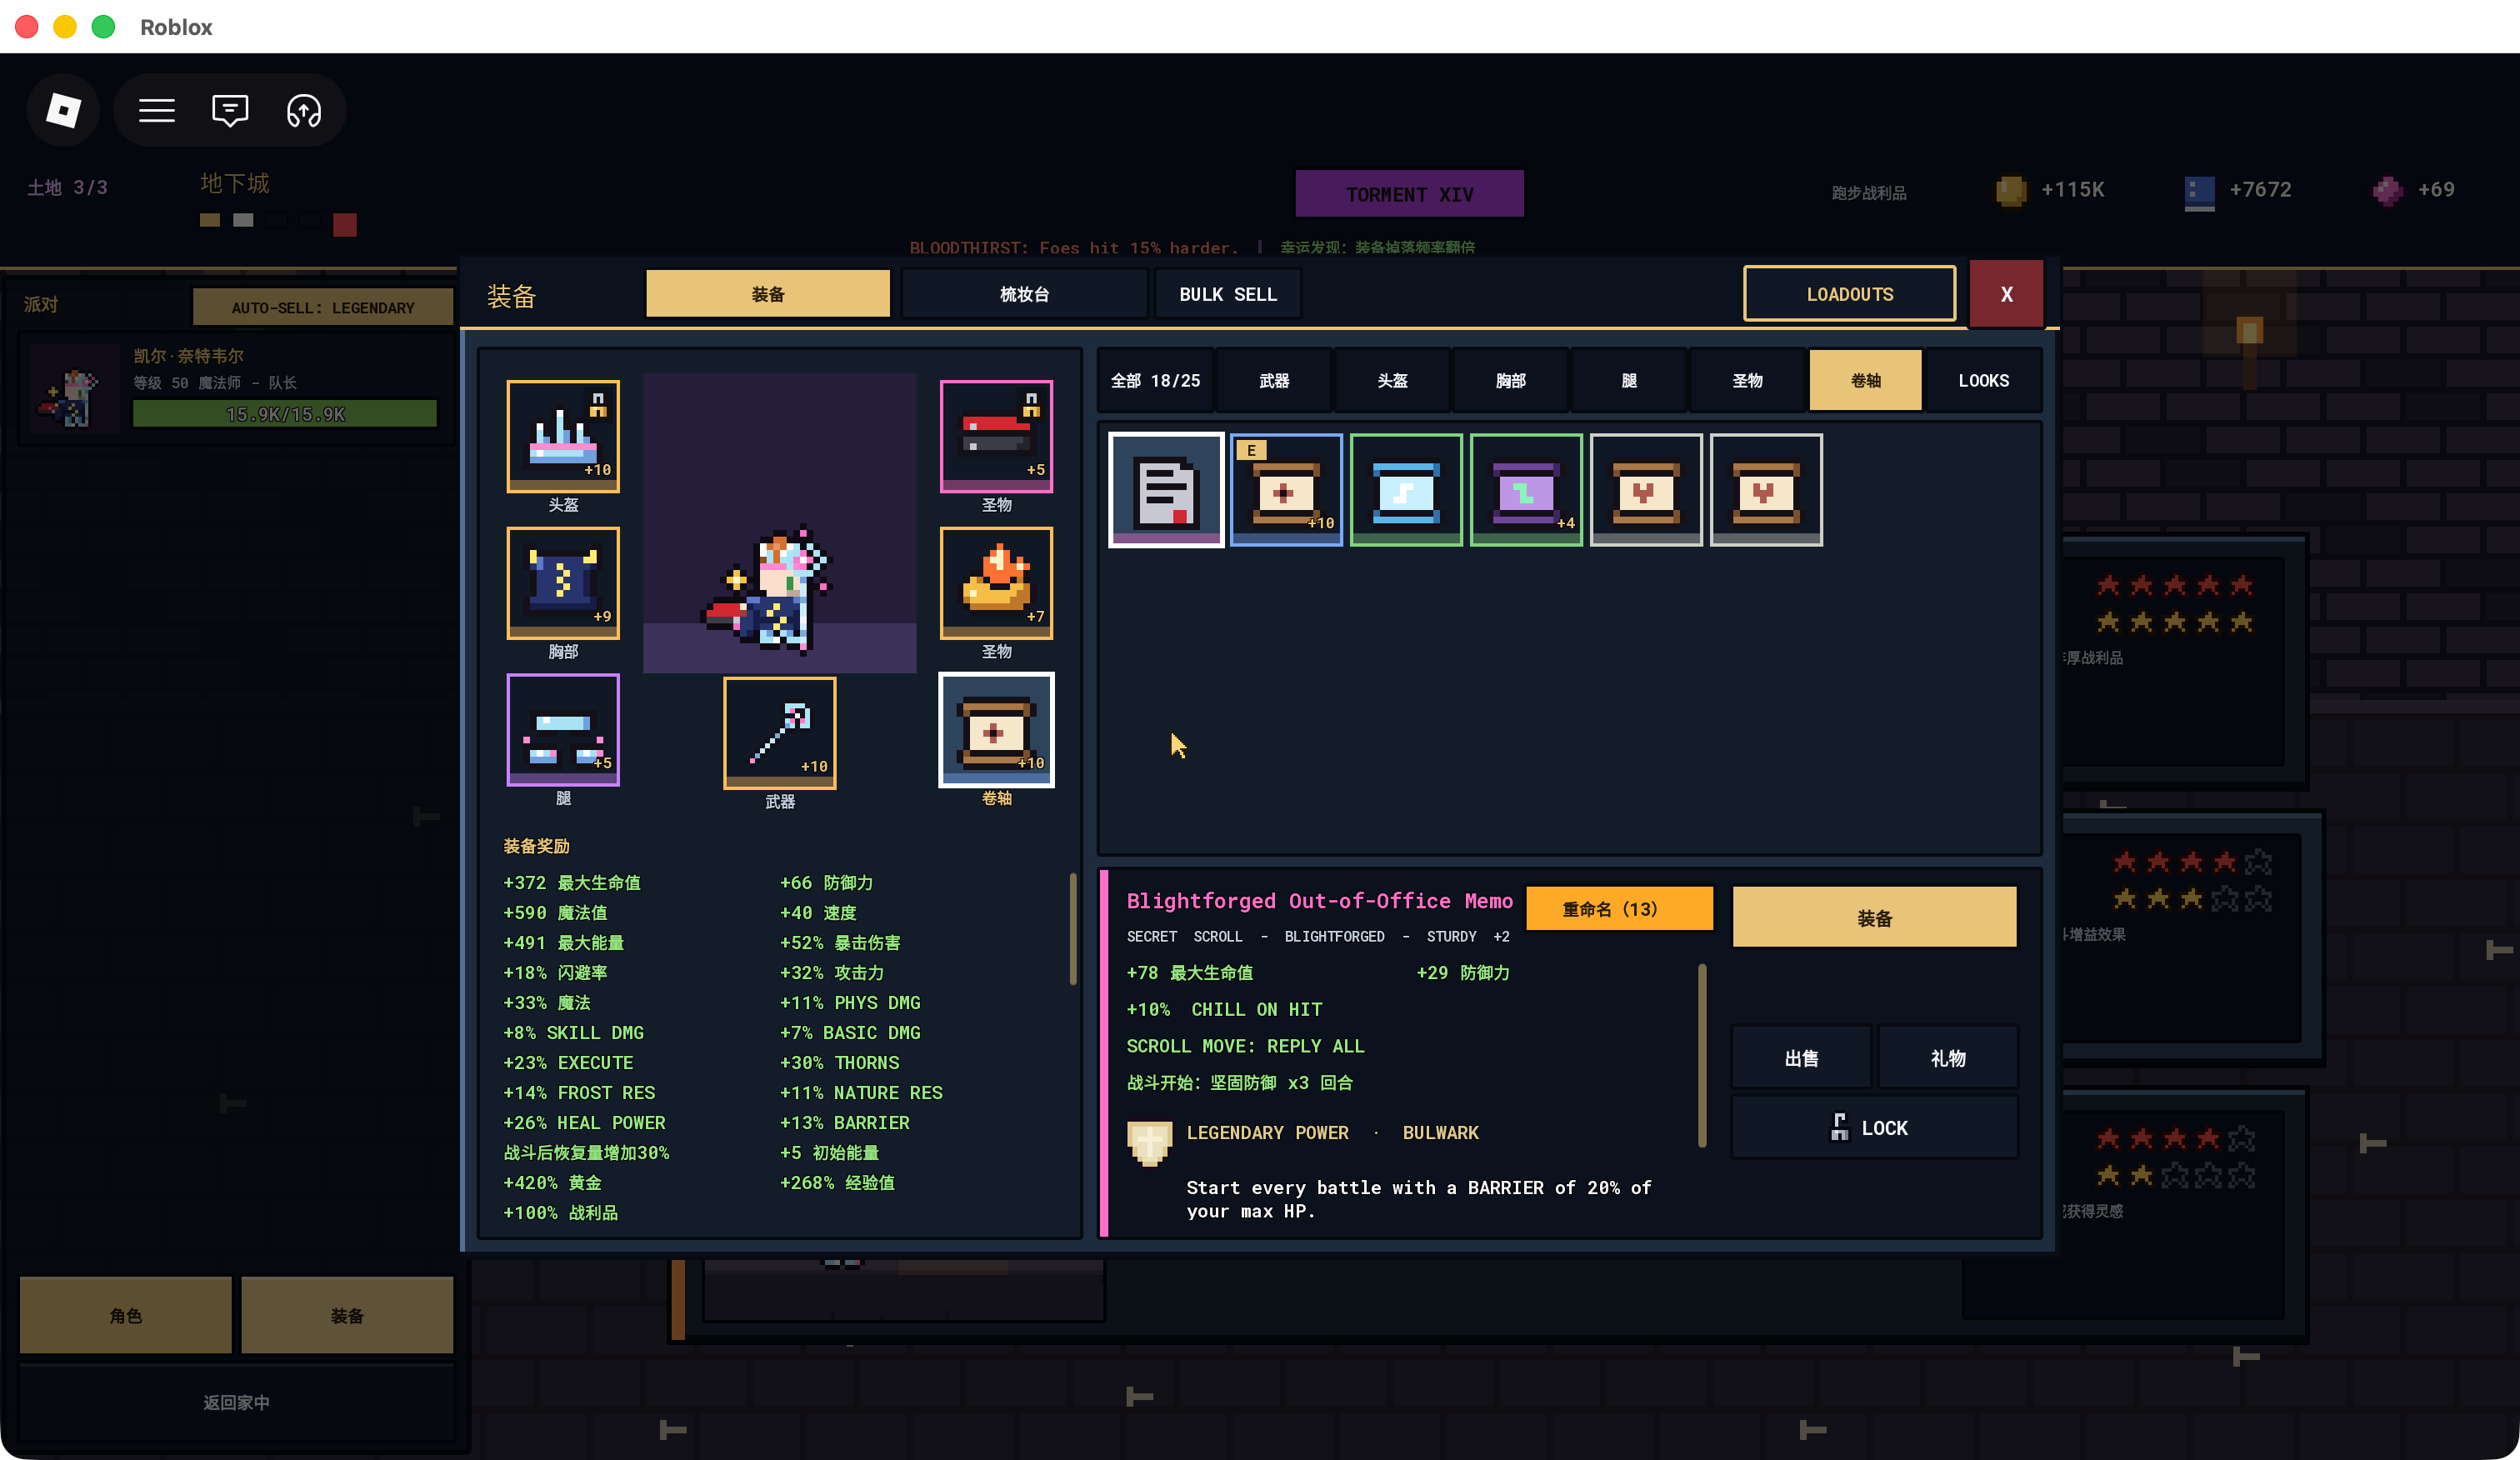
Task: Click the equipment bonus stats scrollbar
Action: [x=1073, y=930]
